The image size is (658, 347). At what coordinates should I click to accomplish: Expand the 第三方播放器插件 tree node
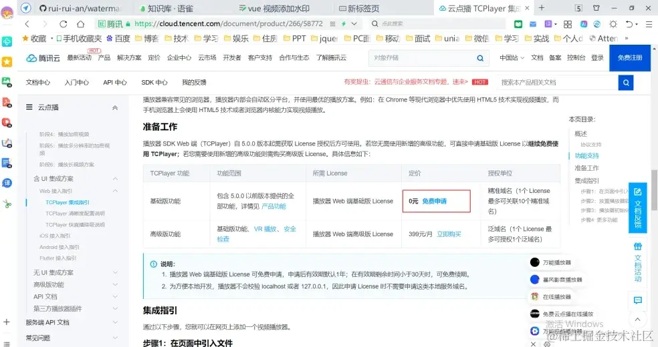tap(115, 309)
